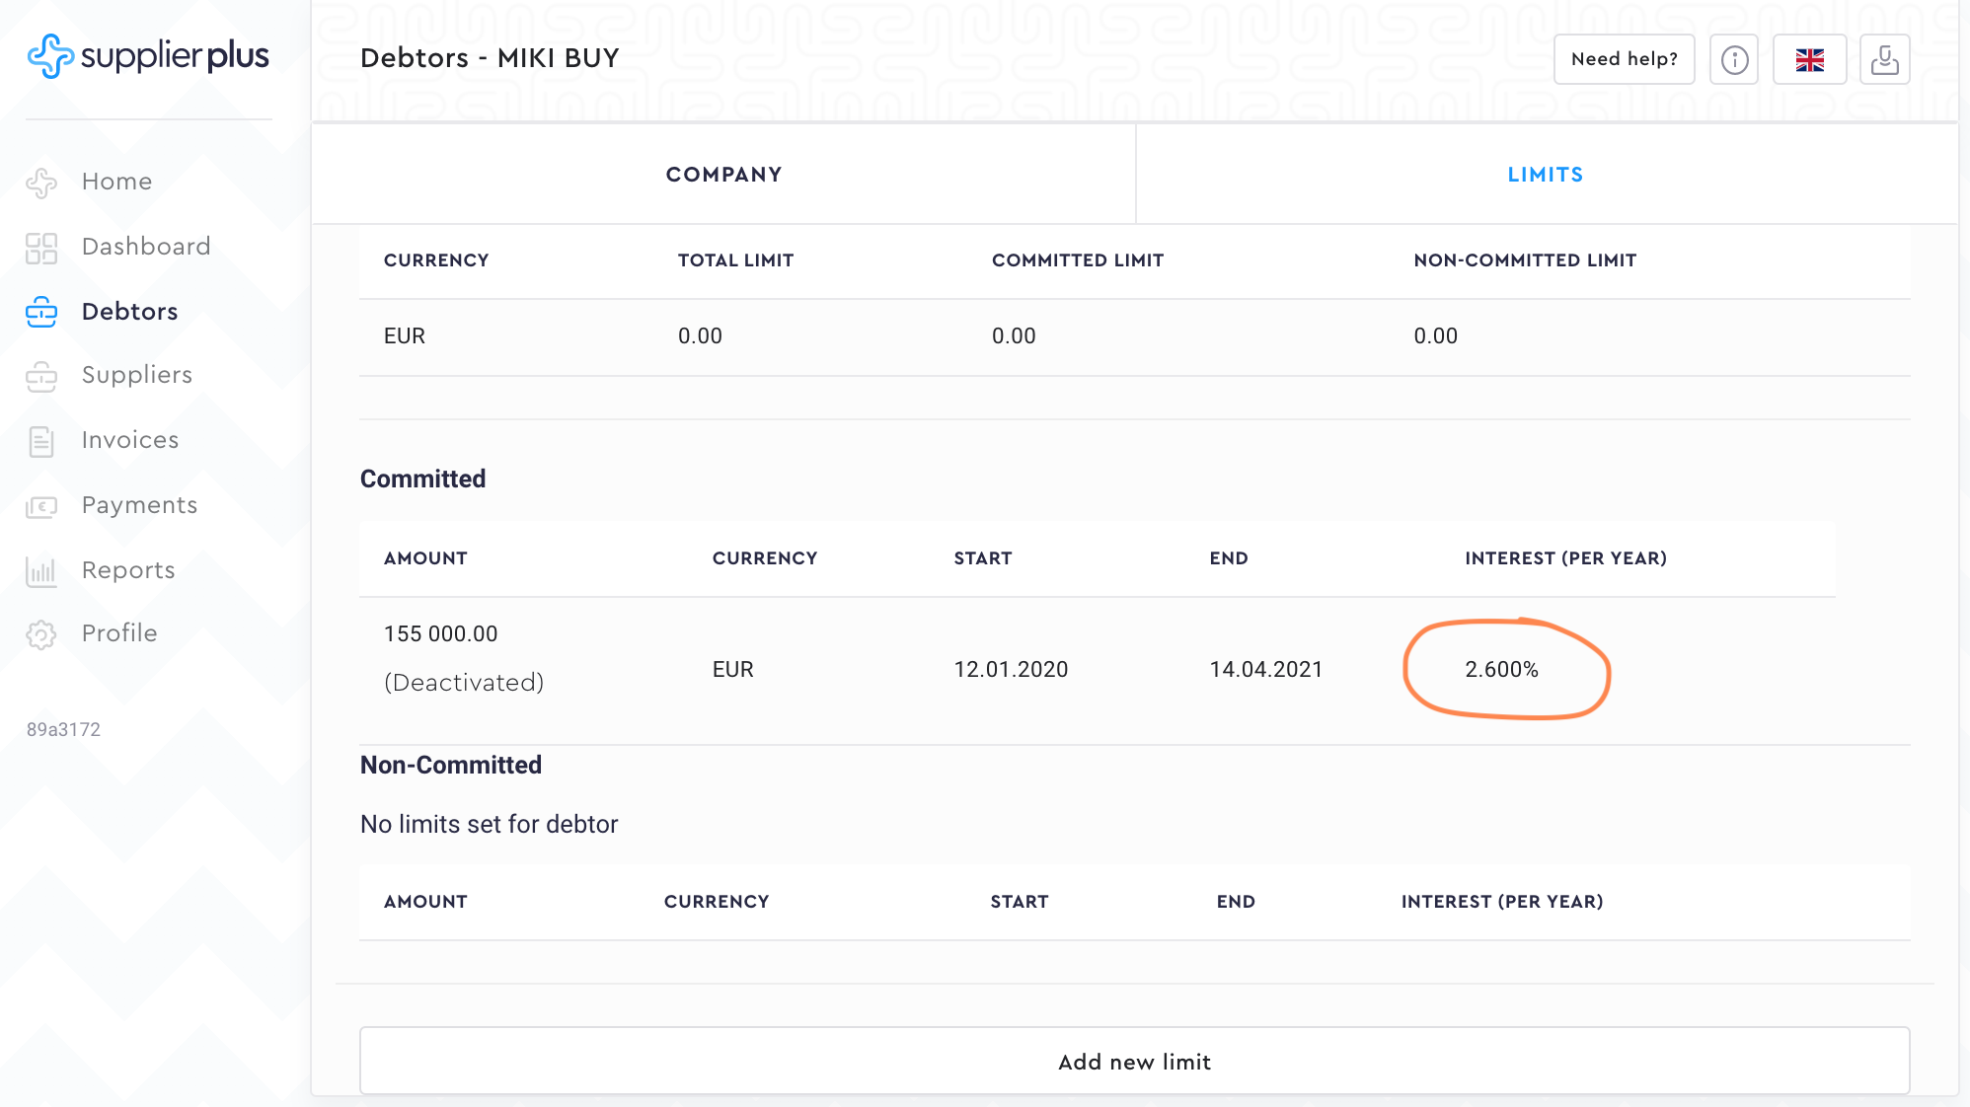Click the 2.600% interest value
Image resolution: width=1970 pixels, height=1107 pixels.
1501,669
